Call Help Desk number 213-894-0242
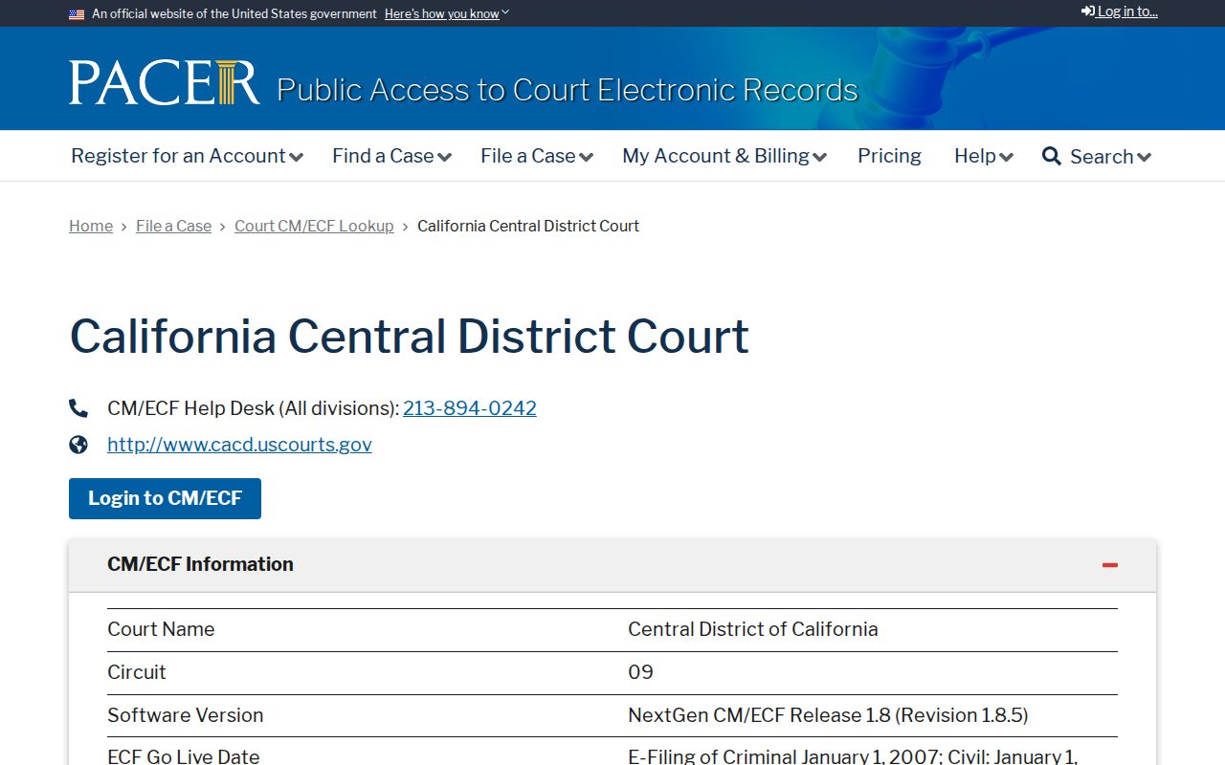 point(470,408)
